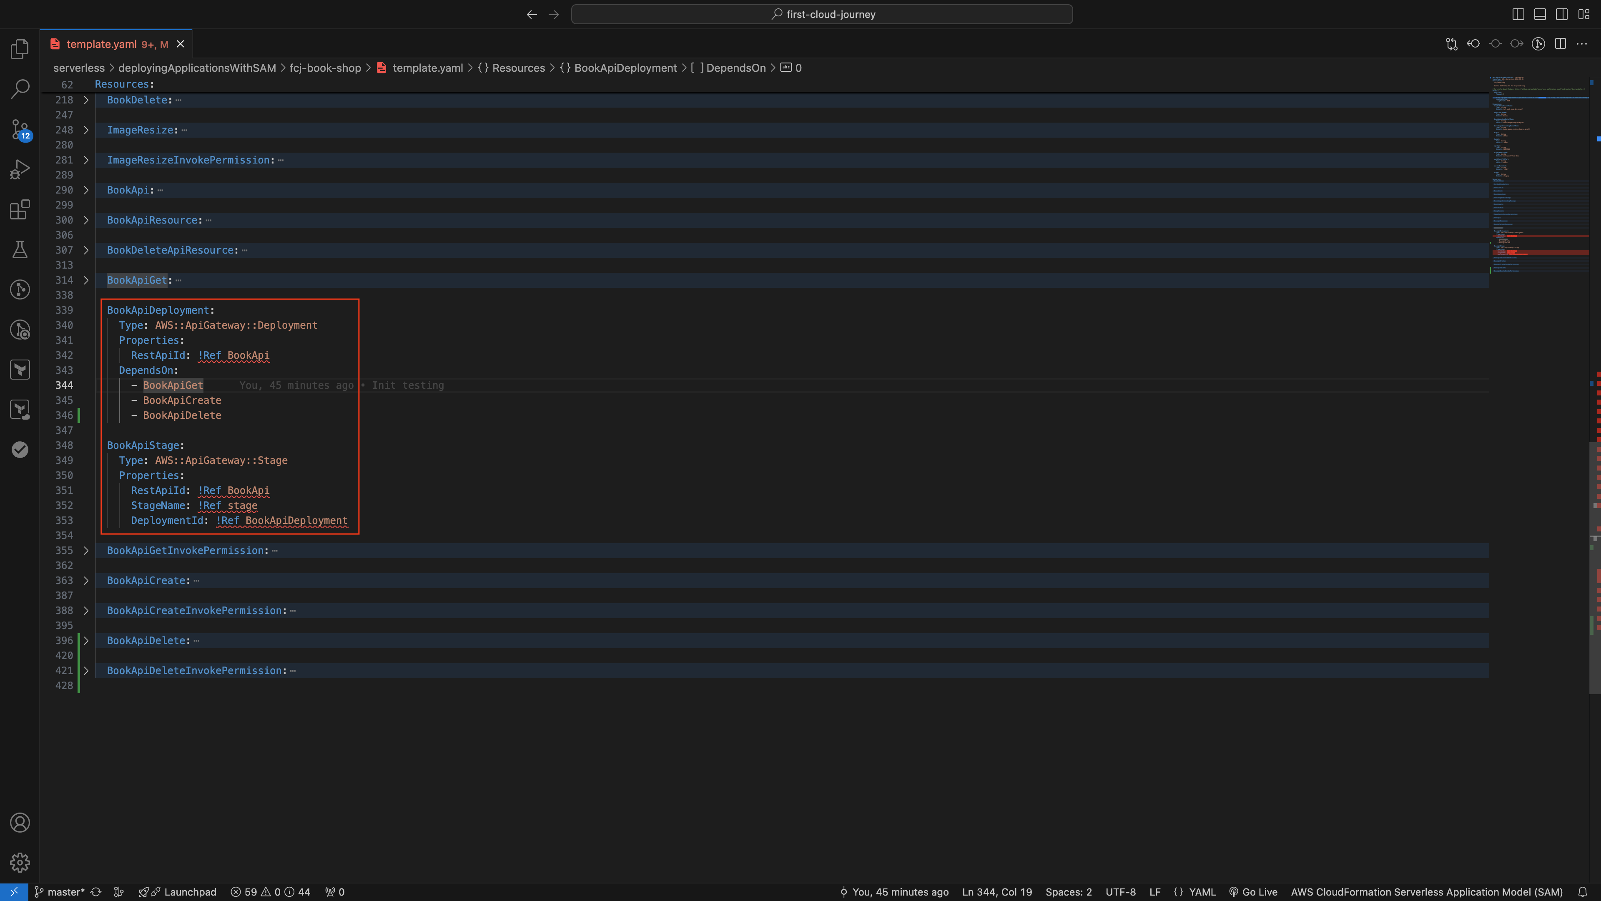Toggle the bottom panel
This screenshot has height=901, width=1601.
pyautogui.click(x=1540, y=14)
